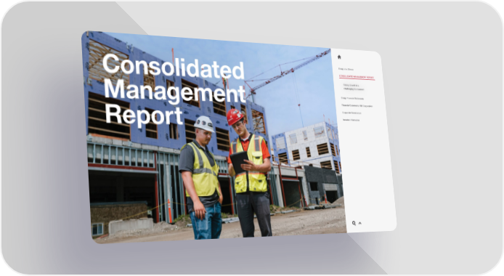Open the Corporate Governance menu entry

click(x=351, y=113)
